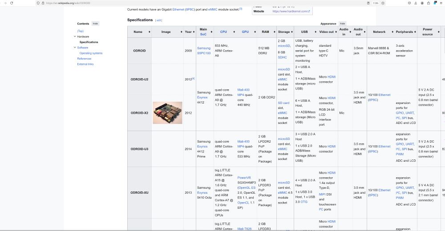The height and width of the screenshot is (231, 445).
Task: Reset page zoom 113% indicator
Action: pyautogui.click(x=376, y=3)
